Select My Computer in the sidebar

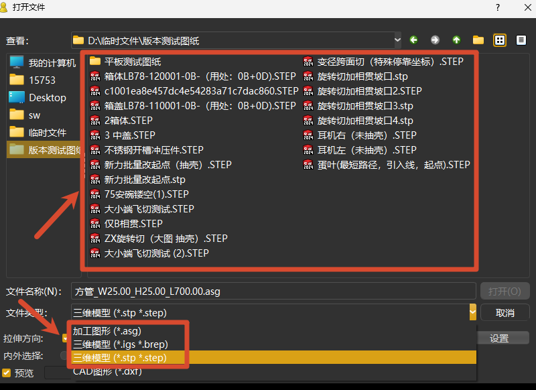coord(43,62)
